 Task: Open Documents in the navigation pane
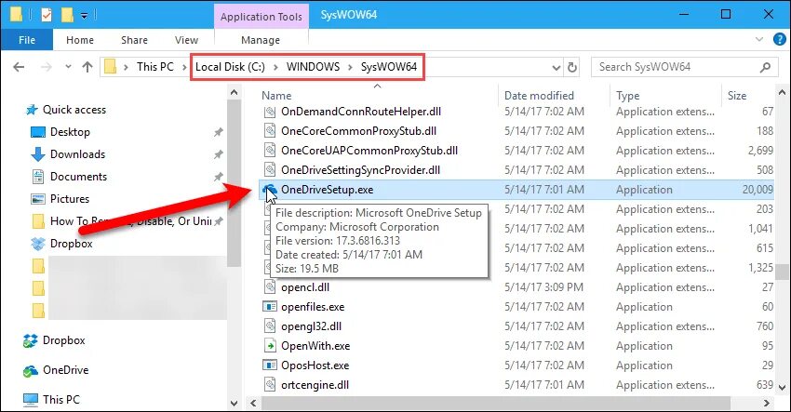pos(78,177)
